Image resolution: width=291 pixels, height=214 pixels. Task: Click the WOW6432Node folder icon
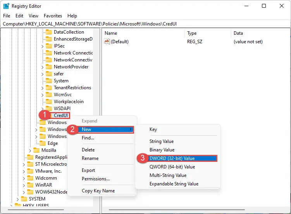tap(30, 192)
